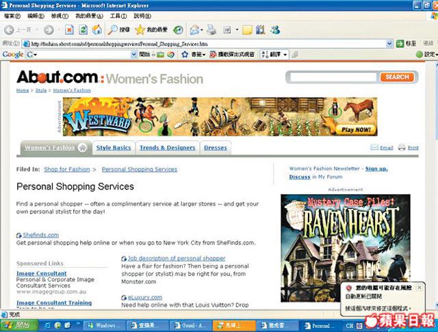Click the Westward Play NOW banner ad
The image size is (438, 332).
pos(220,117)
